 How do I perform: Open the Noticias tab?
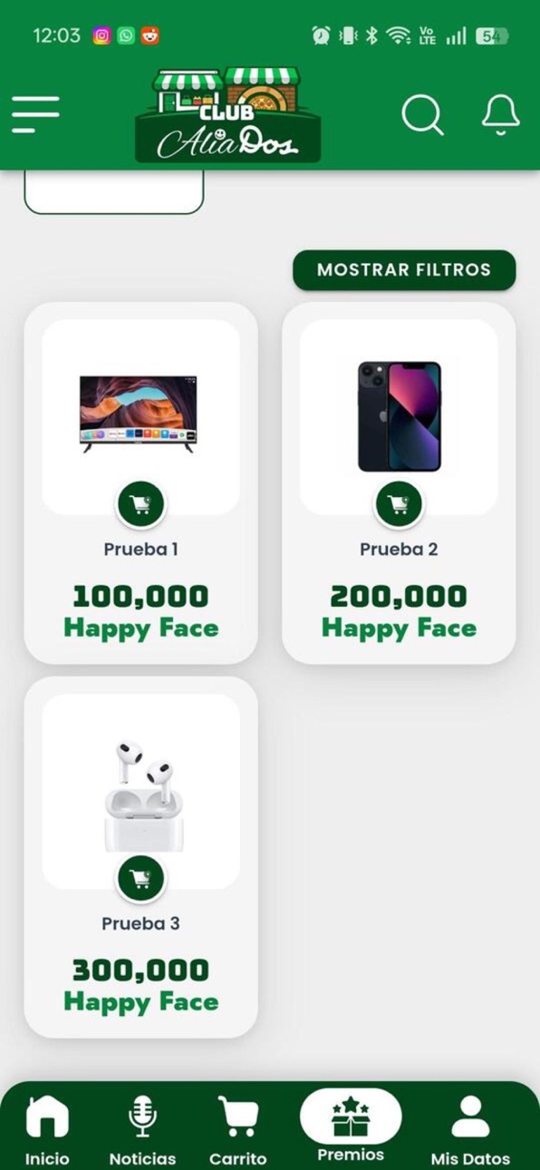click(142, 1130)
